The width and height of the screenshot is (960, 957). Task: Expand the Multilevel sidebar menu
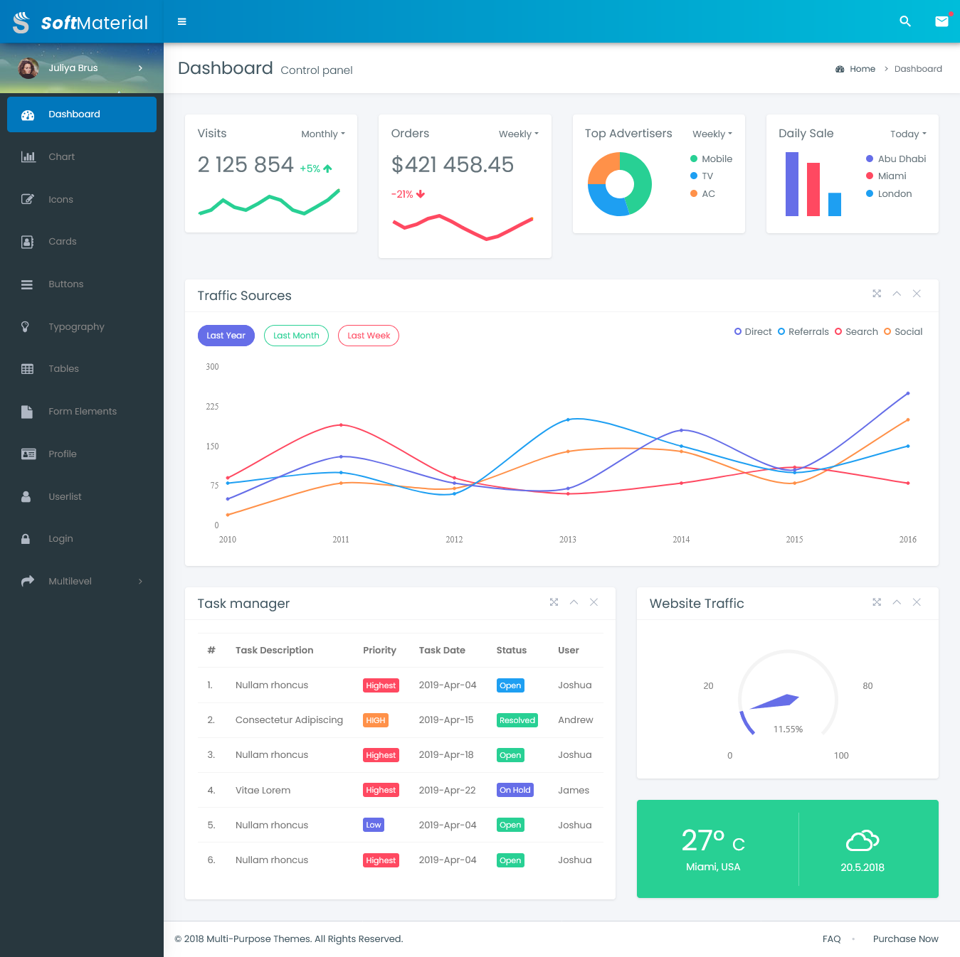pyautogui.click(x=82, y=582)
